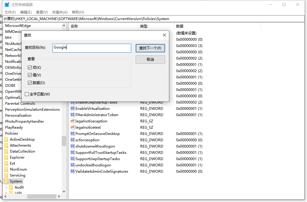Sort by the 数据 column header
Viewport: 307px width, 202px height.
tap(217, 26)
